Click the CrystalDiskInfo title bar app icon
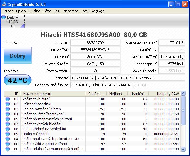The image size is (190, 156). pos(4,4)
